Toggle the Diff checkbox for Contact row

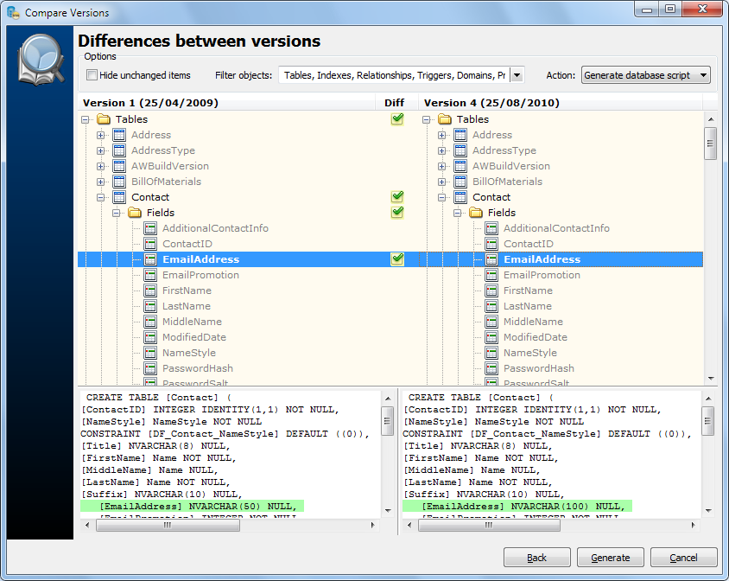pos(397,197)
